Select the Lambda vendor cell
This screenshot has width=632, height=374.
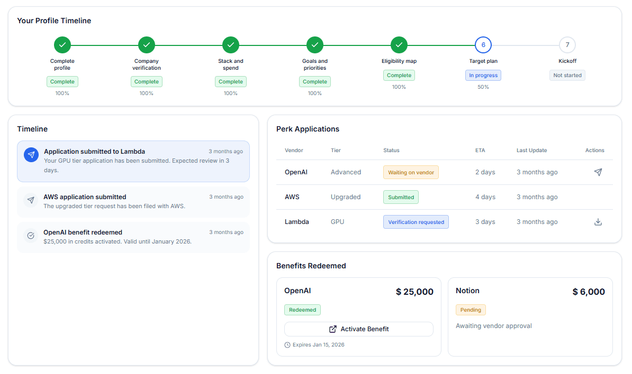pyautogui.click(x=297, y=222)
